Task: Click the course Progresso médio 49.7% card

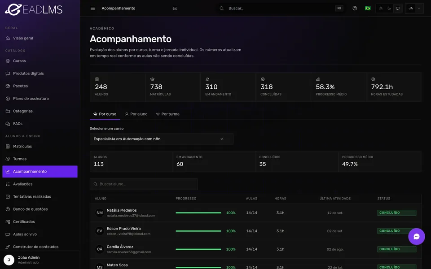Action: pyautogui.click(x=380, y=161)
